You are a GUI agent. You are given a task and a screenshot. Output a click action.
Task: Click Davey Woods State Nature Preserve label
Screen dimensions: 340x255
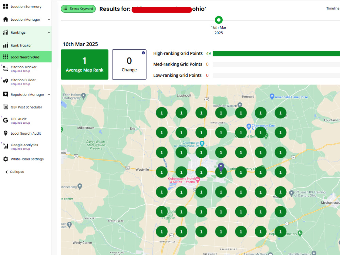click(96, 145)
